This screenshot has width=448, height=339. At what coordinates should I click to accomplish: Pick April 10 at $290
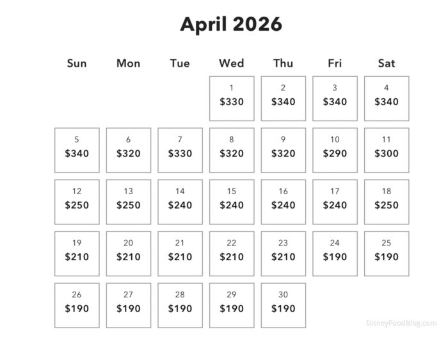point(335,150)
